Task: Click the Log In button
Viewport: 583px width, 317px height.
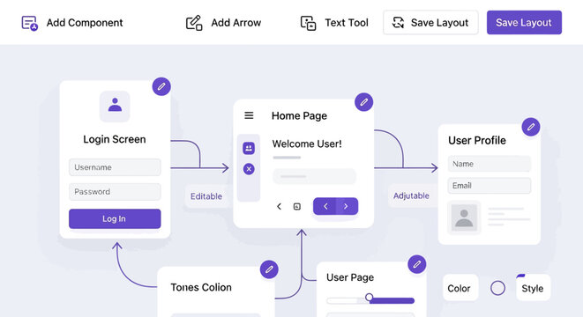Action: tap(115, 218)
